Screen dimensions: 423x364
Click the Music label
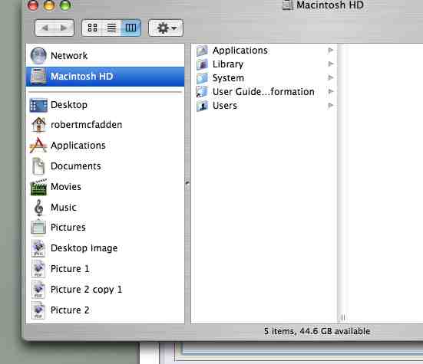(x=64, y=208)
